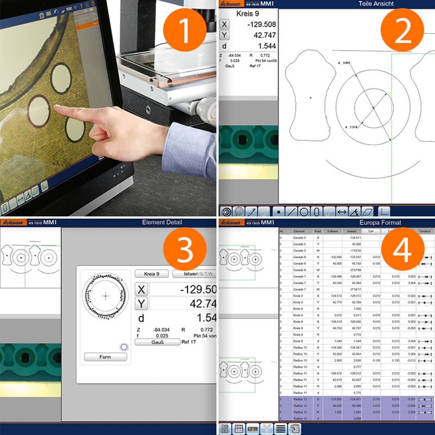Toggle the Y axis button in Element Detail
Image resolution: width=435 pixels, height=435 pixels.
141,304
